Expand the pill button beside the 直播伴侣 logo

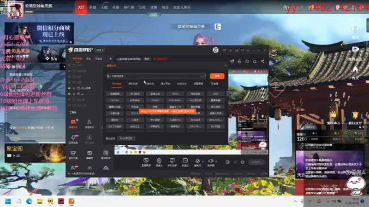click(100, 50)
